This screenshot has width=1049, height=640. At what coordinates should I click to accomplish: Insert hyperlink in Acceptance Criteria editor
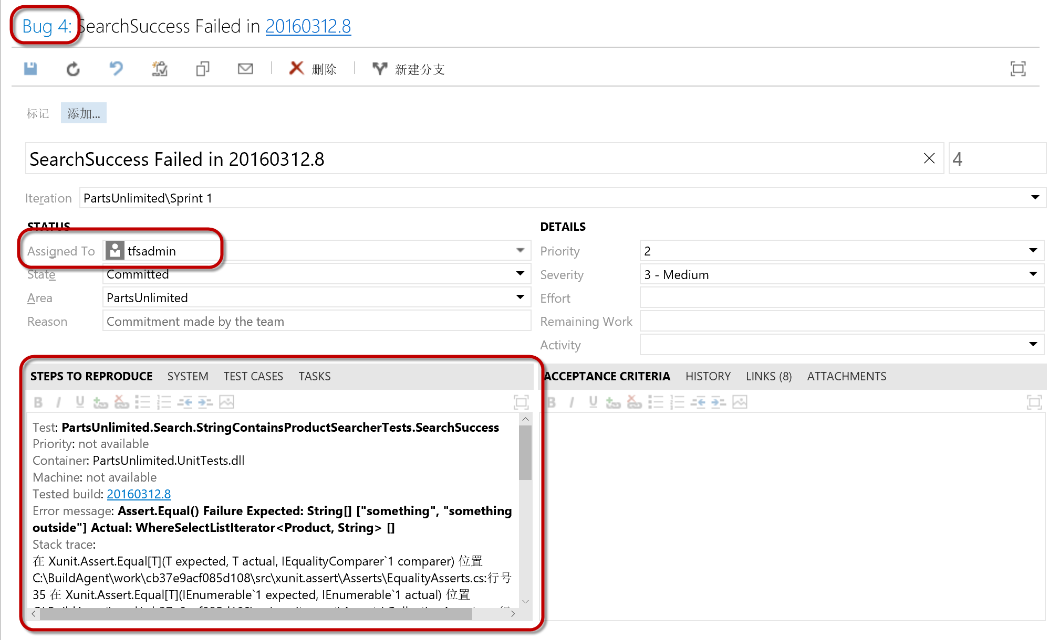614,402
